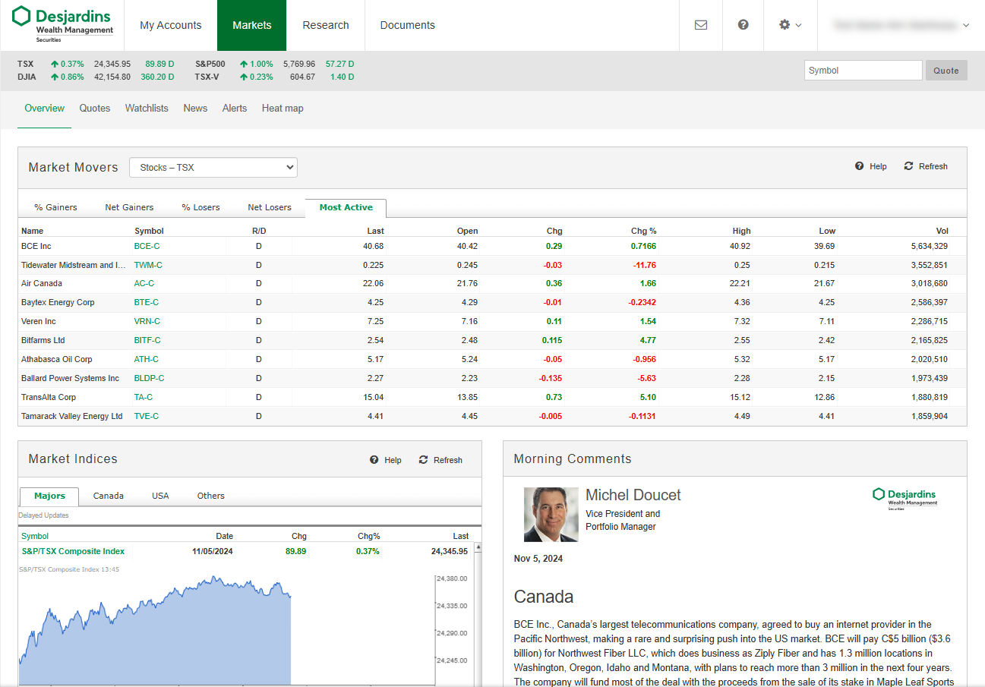
Task: Select the Most Active tab
Action: [x=346, y=207]
